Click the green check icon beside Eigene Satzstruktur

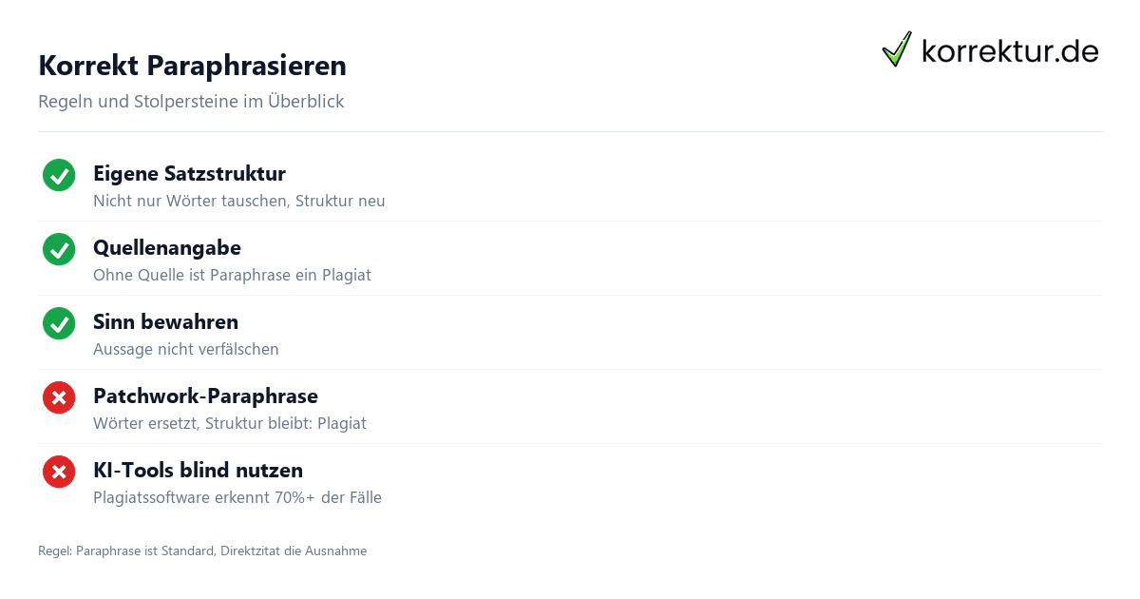pyautogui.click(x=59, y=175)
